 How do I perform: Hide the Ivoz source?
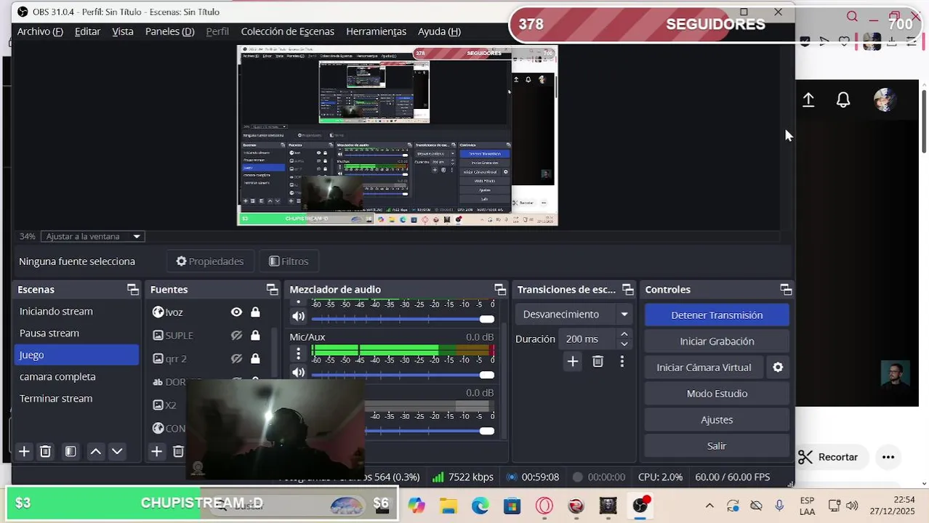(236, 312)
